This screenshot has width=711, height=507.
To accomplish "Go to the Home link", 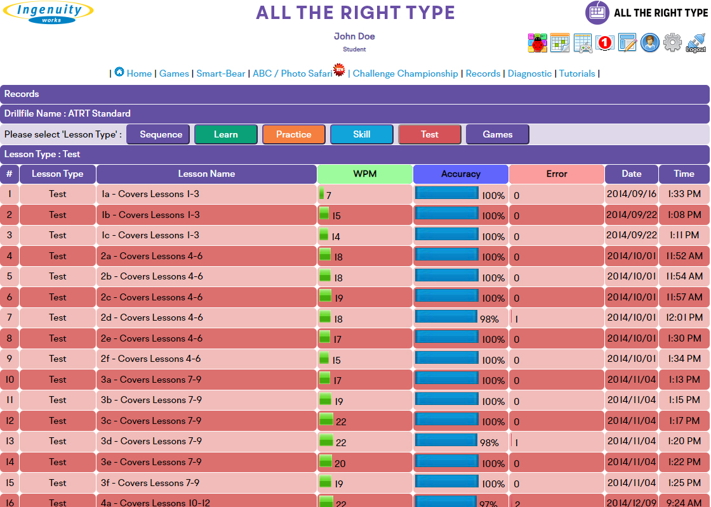I will point(139,74).
